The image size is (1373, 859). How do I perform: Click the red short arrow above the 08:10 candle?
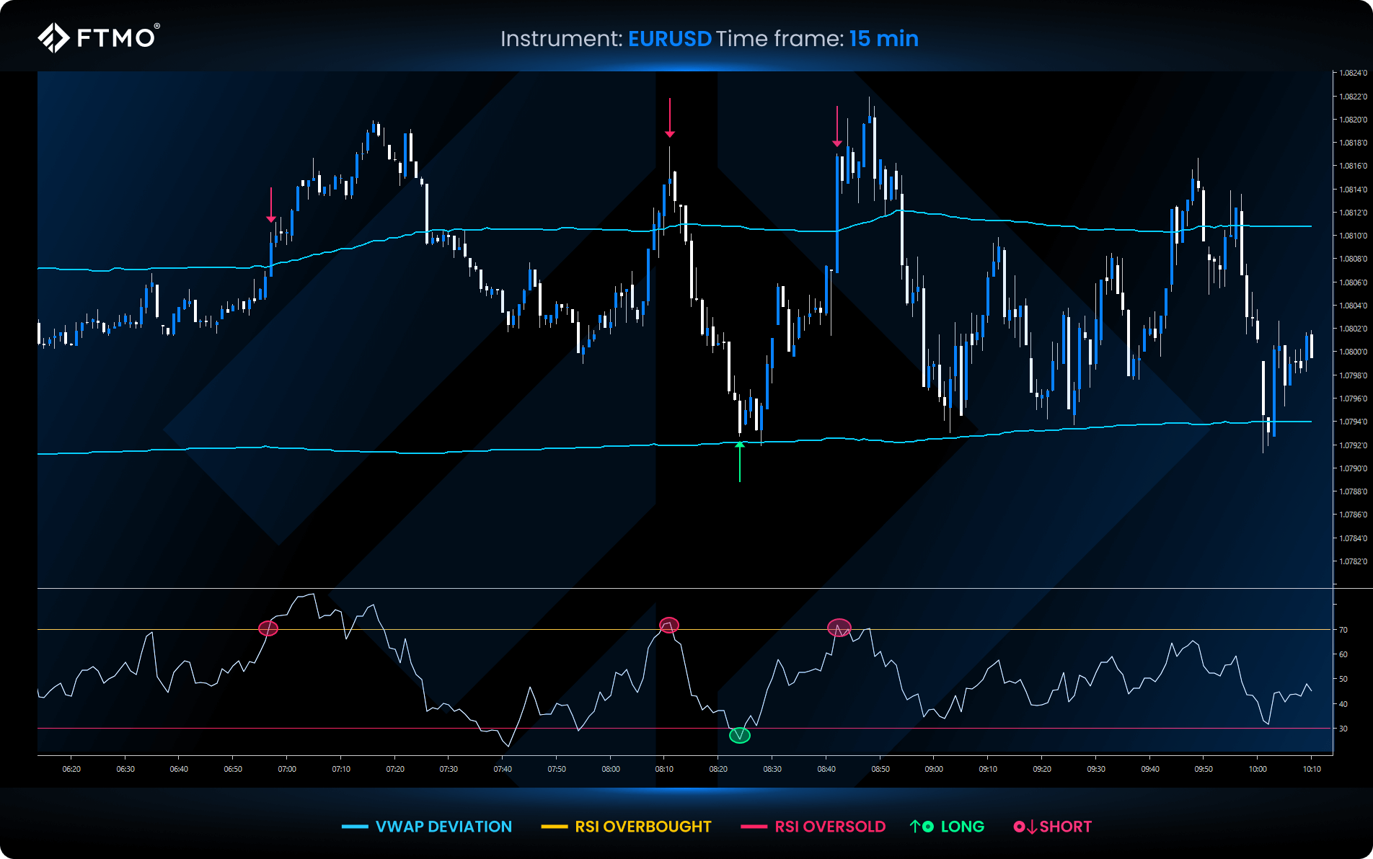coord(670,118)
